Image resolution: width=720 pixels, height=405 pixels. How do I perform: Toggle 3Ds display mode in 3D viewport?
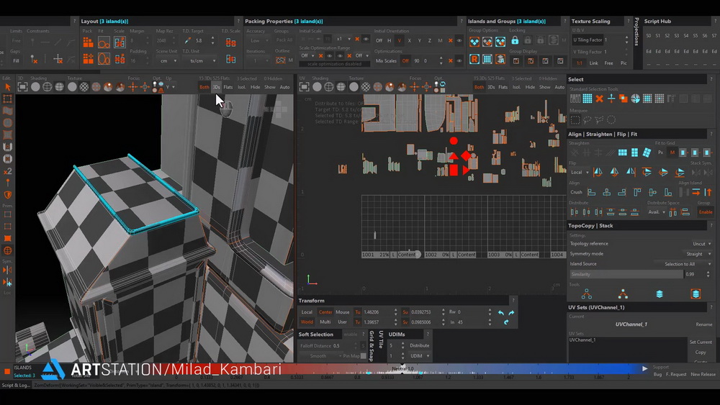(216, 87)
